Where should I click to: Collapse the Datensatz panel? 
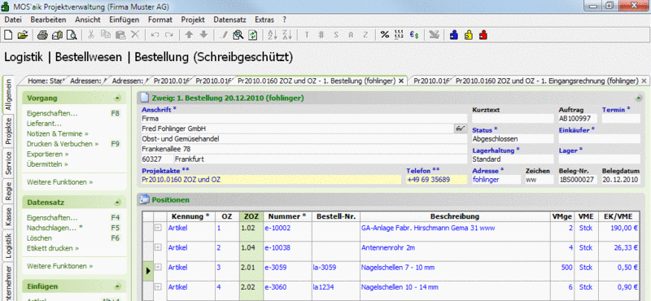pyautogui.click(x=117, y=203)
